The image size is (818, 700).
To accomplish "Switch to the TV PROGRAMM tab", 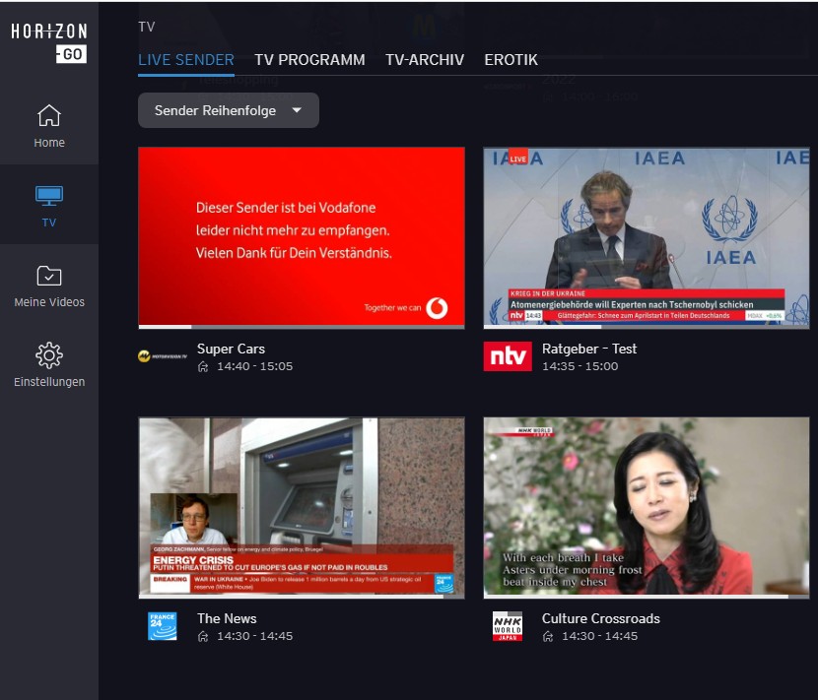I will click(x=309, y=60).
